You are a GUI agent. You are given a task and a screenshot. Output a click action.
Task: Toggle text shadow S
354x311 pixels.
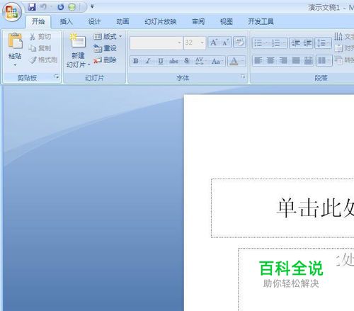tap(187, 61)
